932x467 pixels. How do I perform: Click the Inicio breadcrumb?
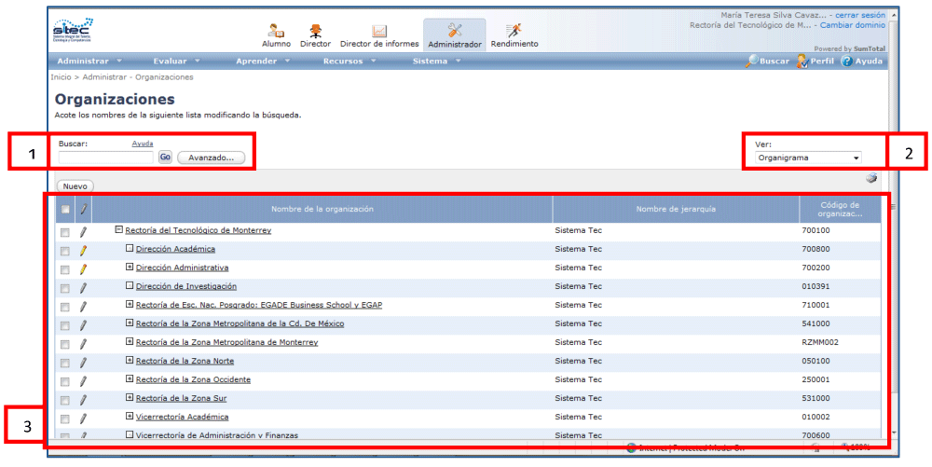click(x=61, y=77)
